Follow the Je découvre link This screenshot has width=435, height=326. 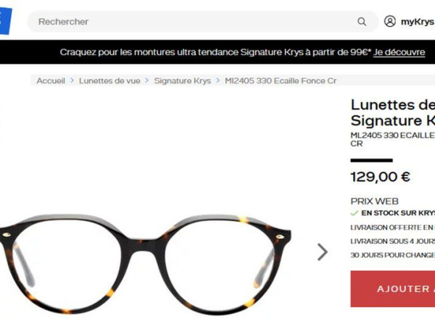(x=399, y=52)
